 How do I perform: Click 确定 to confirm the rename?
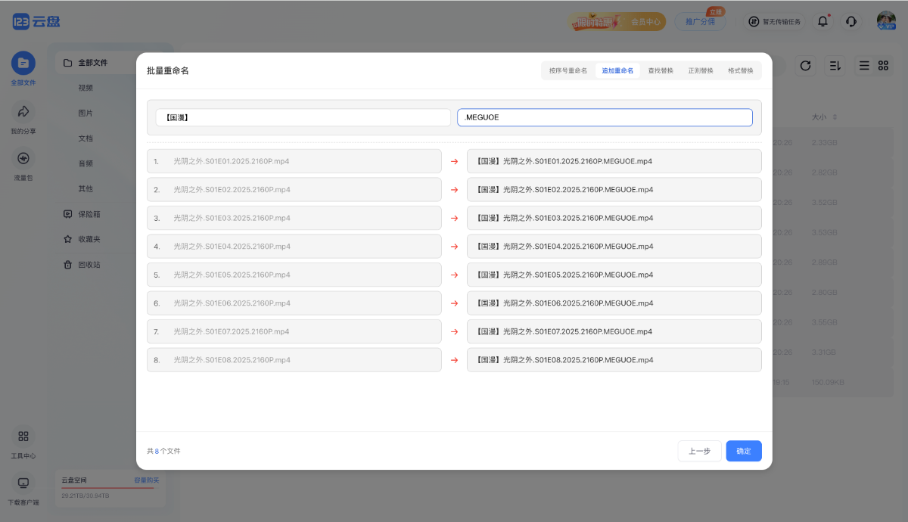(744, 451)
